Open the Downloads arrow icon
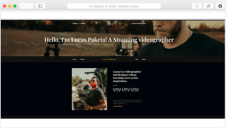 coord(220,6)
